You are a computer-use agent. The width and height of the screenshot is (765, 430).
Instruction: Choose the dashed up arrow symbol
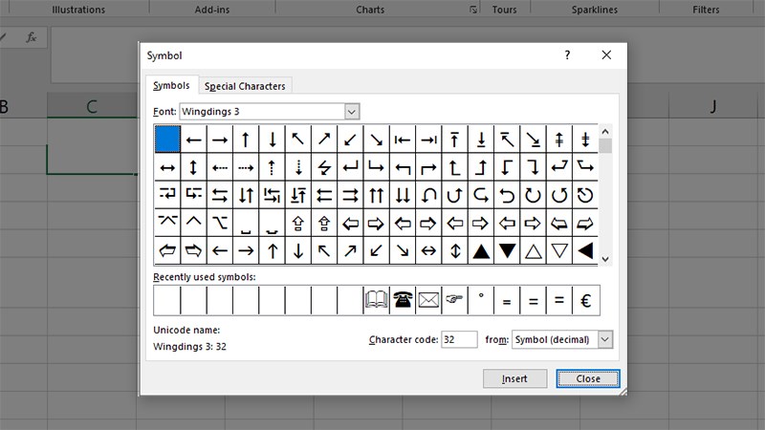[273, 168]
